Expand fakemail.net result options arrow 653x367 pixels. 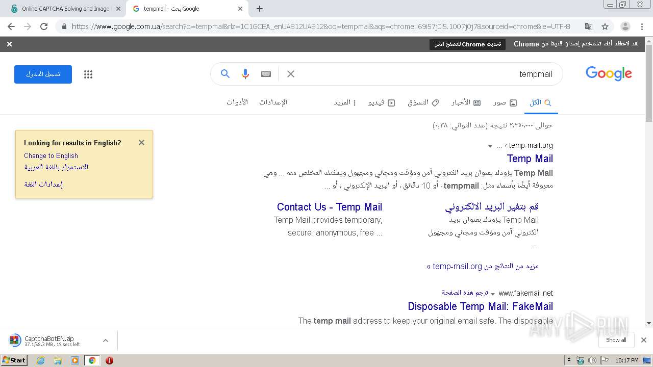pyautogui.click(x=493, y=294)
